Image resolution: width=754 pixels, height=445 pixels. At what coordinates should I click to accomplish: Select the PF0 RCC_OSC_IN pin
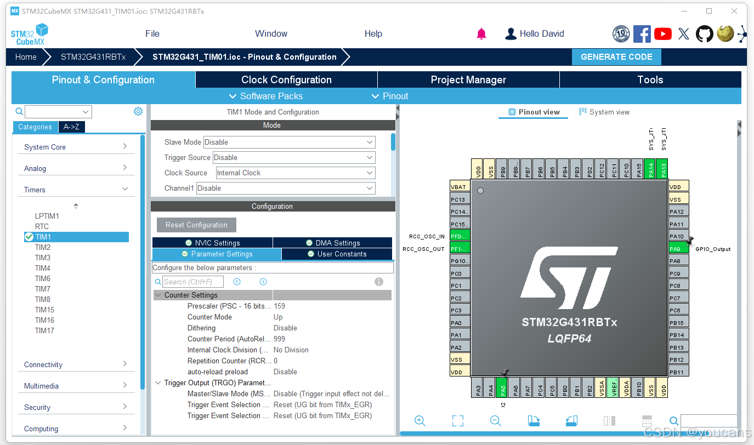coord(460,236)
